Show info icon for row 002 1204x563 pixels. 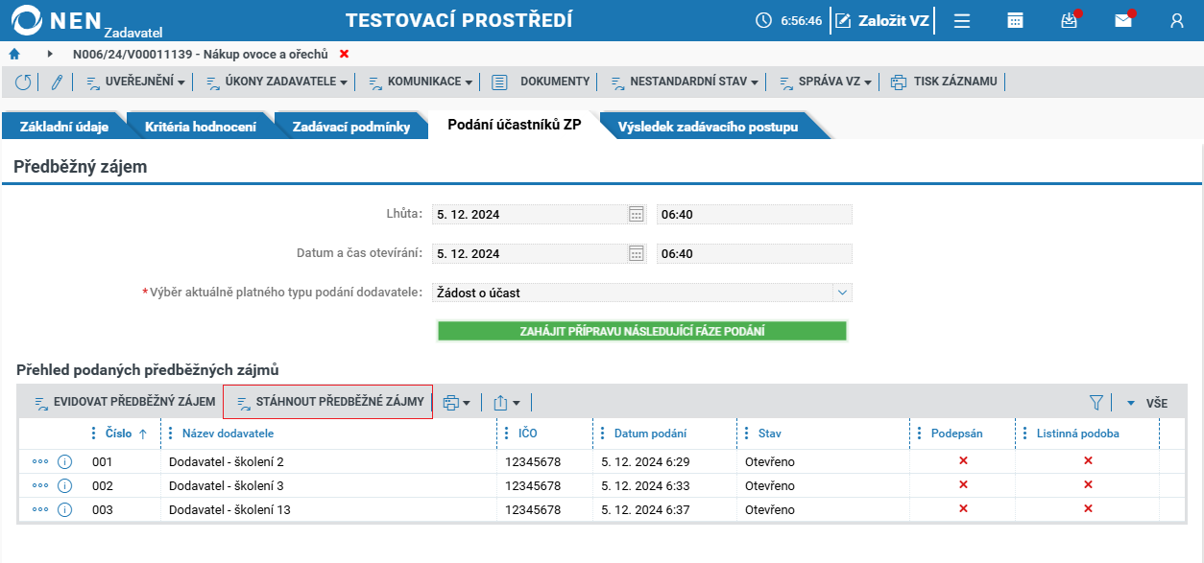coord(65,485)
